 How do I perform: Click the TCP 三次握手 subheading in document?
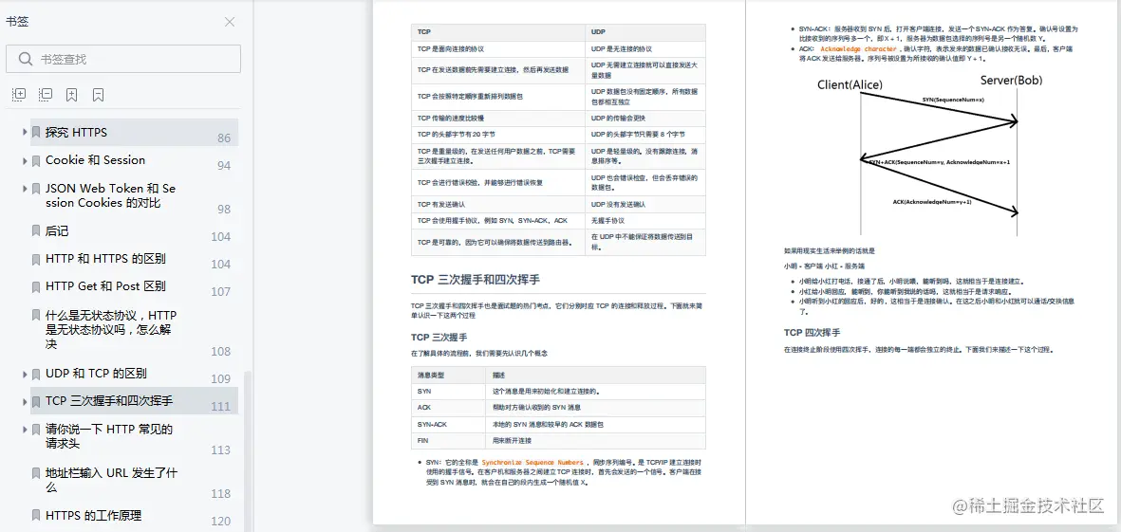pos(439,337)
